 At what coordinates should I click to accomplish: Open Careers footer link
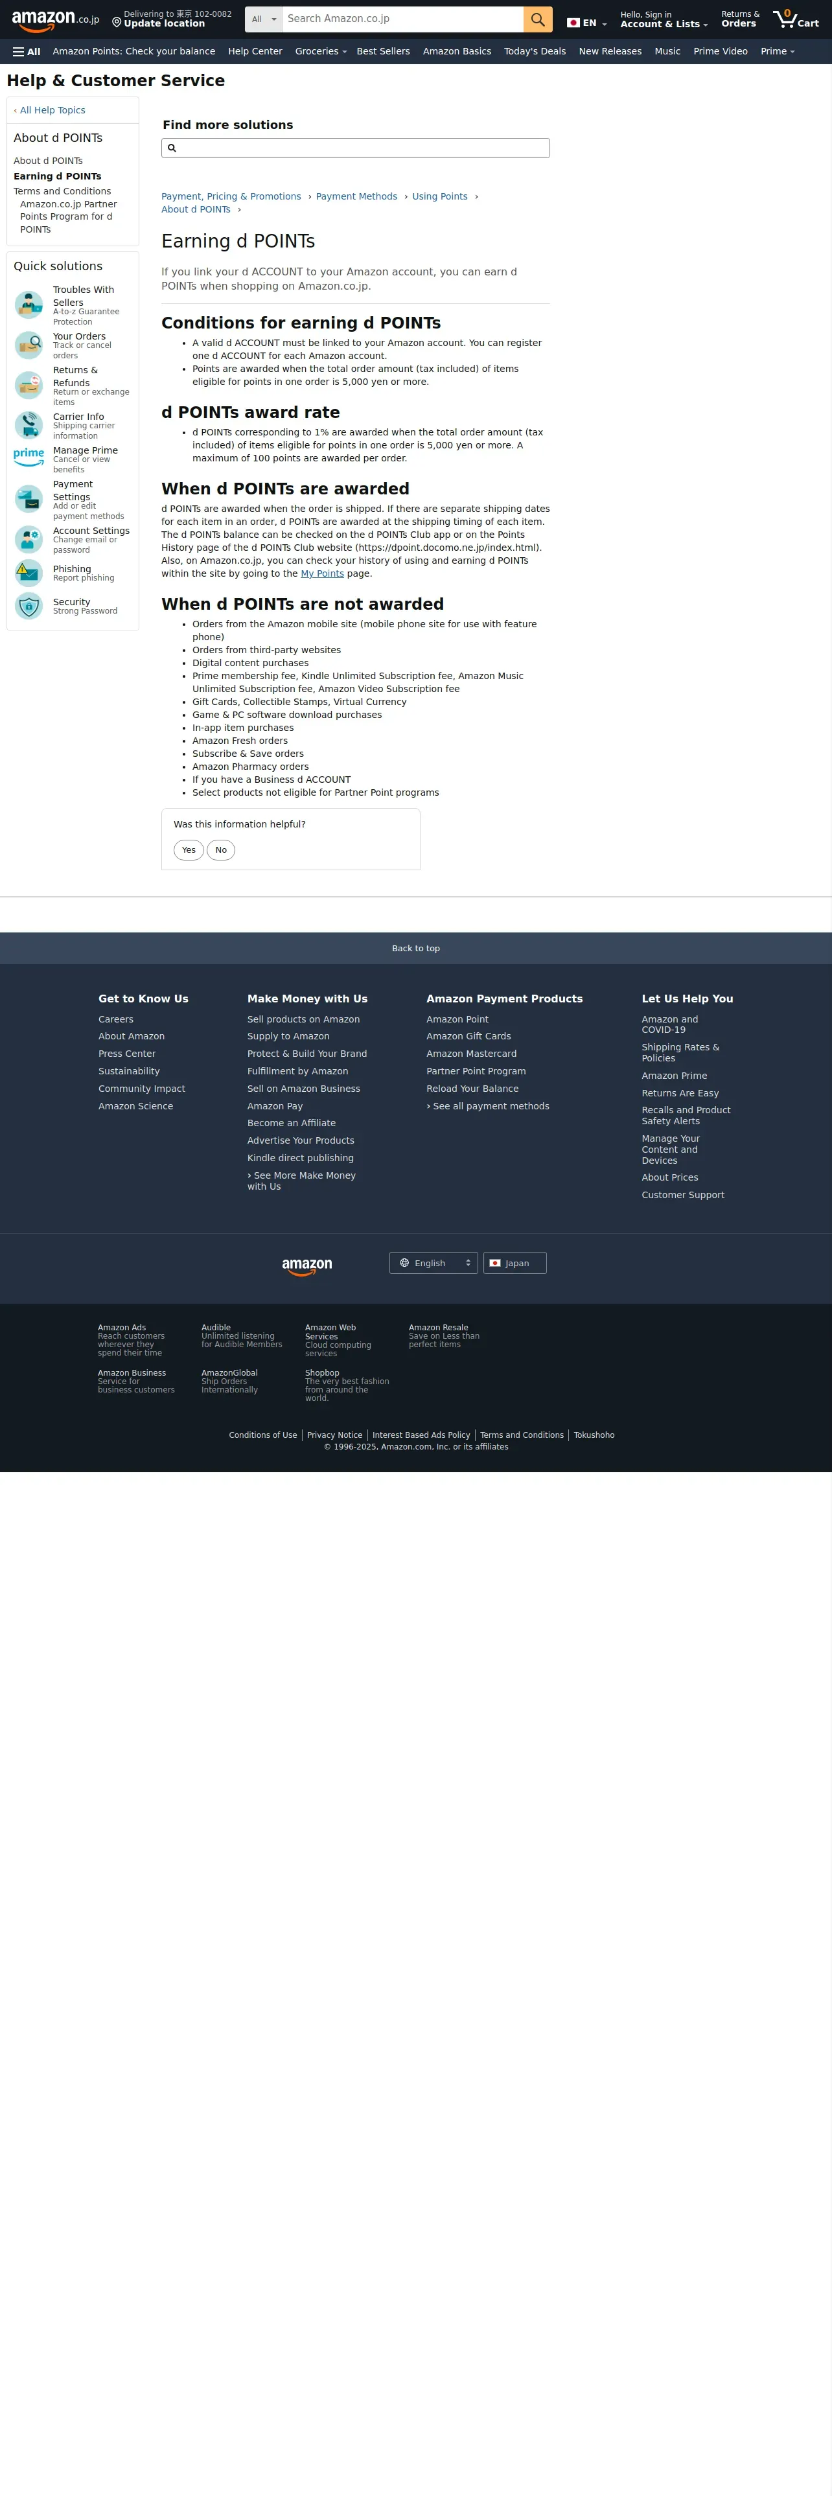point(115,1019)
